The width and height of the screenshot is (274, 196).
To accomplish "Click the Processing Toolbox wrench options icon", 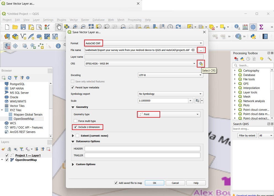I will [x=269, y=59].
